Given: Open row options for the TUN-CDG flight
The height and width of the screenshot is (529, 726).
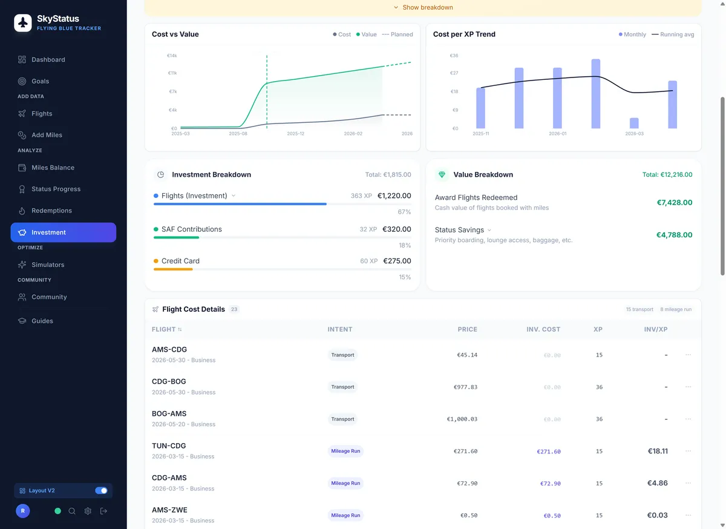Looking at the screenshot, I should pyautogui.click(x=688, y=451).
